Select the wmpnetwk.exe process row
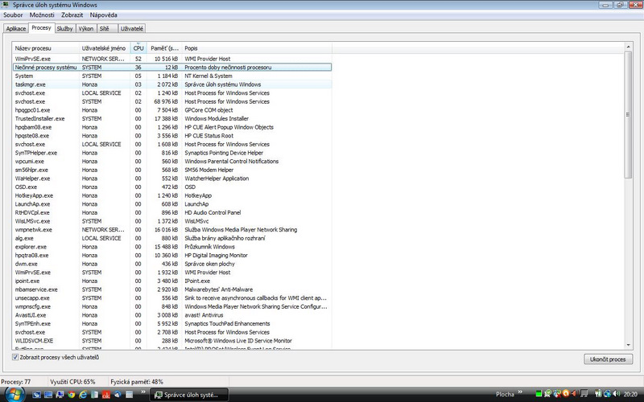This screenshot has width=644, height=402. click(x=171, y=230)
